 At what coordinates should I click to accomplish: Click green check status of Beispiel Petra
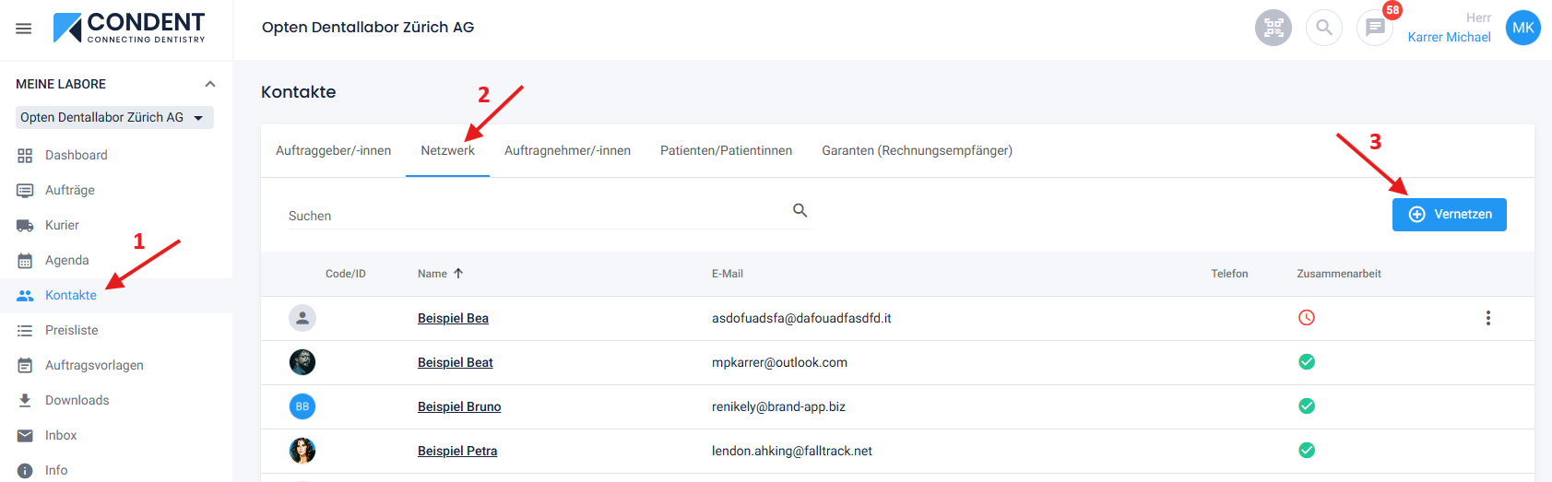1307,451
